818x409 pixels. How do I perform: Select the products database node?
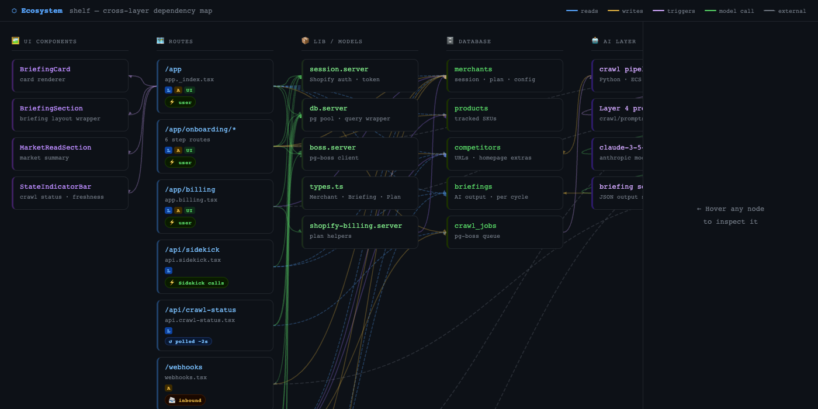[x=505, y=115]
